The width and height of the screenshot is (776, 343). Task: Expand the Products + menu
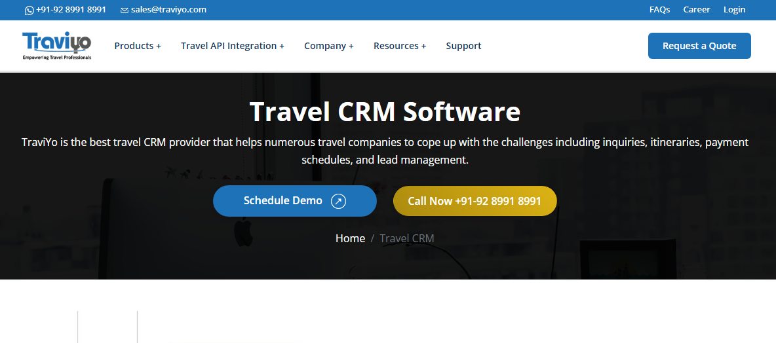pyautogui.click(x=138, y=46)
